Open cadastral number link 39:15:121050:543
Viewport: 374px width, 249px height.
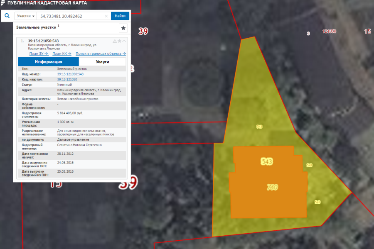(x=70, y=74)
